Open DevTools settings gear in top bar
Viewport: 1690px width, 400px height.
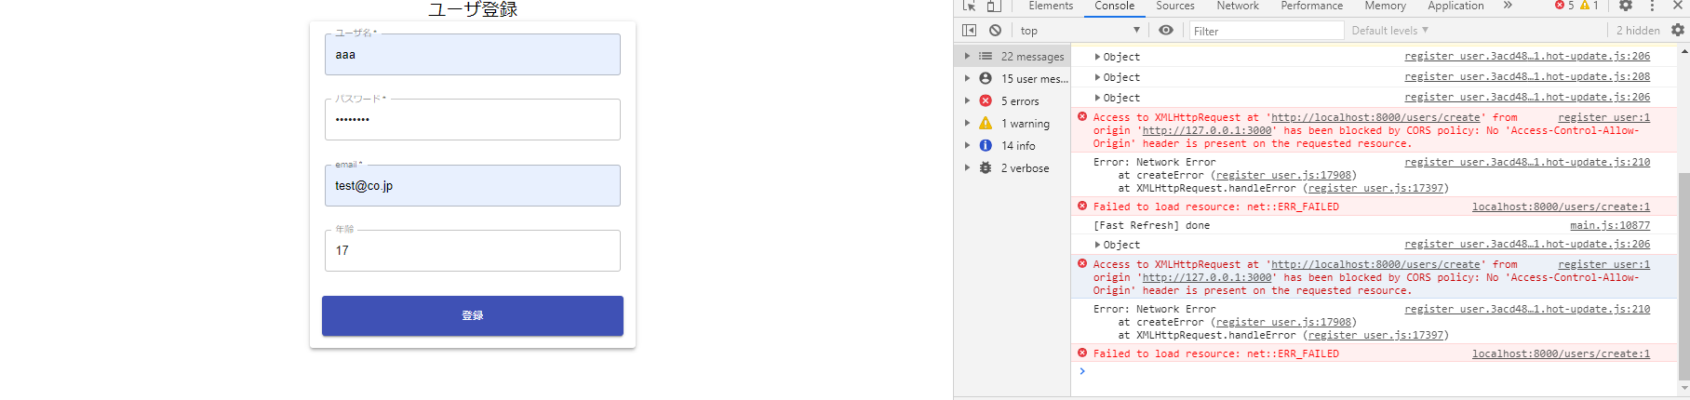coord(1626,6)
